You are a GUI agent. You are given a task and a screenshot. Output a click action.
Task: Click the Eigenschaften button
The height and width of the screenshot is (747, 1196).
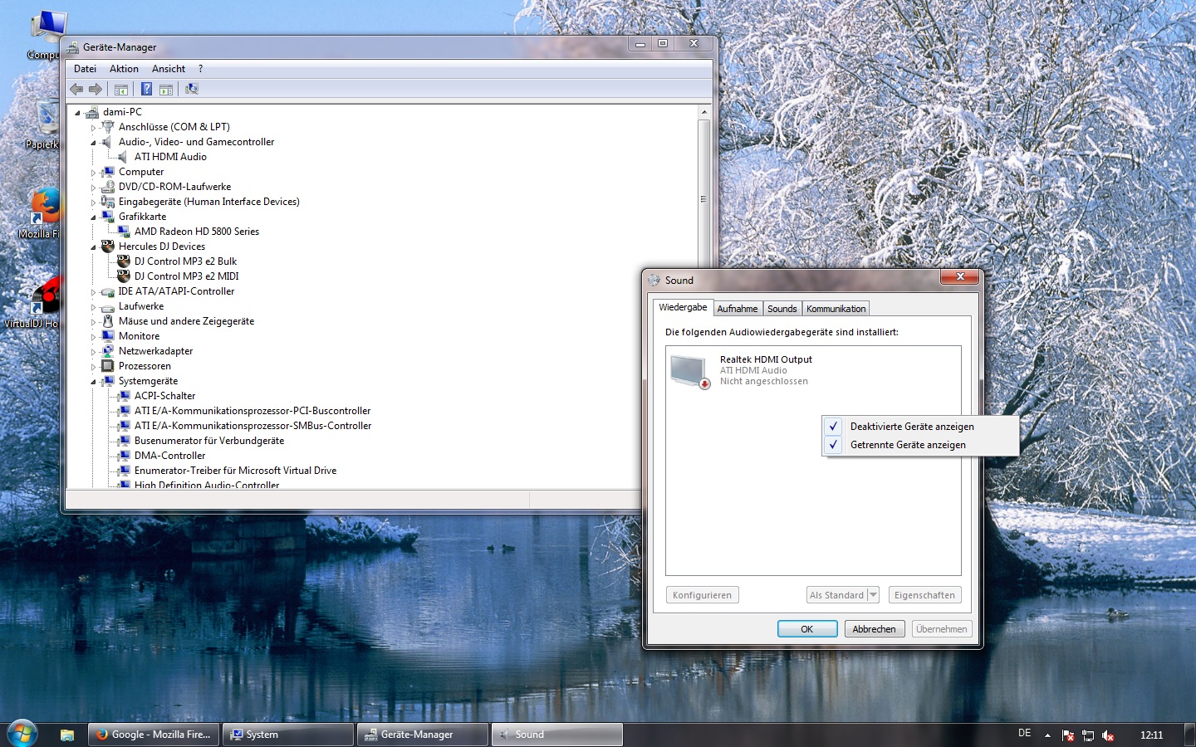click(x=924, y=595)
